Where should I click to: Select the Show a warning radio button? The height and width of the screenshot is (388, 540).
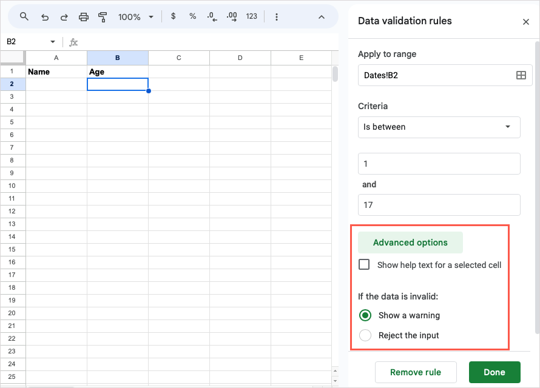click(x=365, y=315)
